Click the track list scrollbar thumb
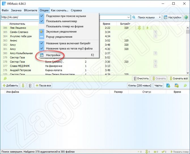The width and height of the screenshot is (190, 154). pyautogui.click(x=188, y=32)
